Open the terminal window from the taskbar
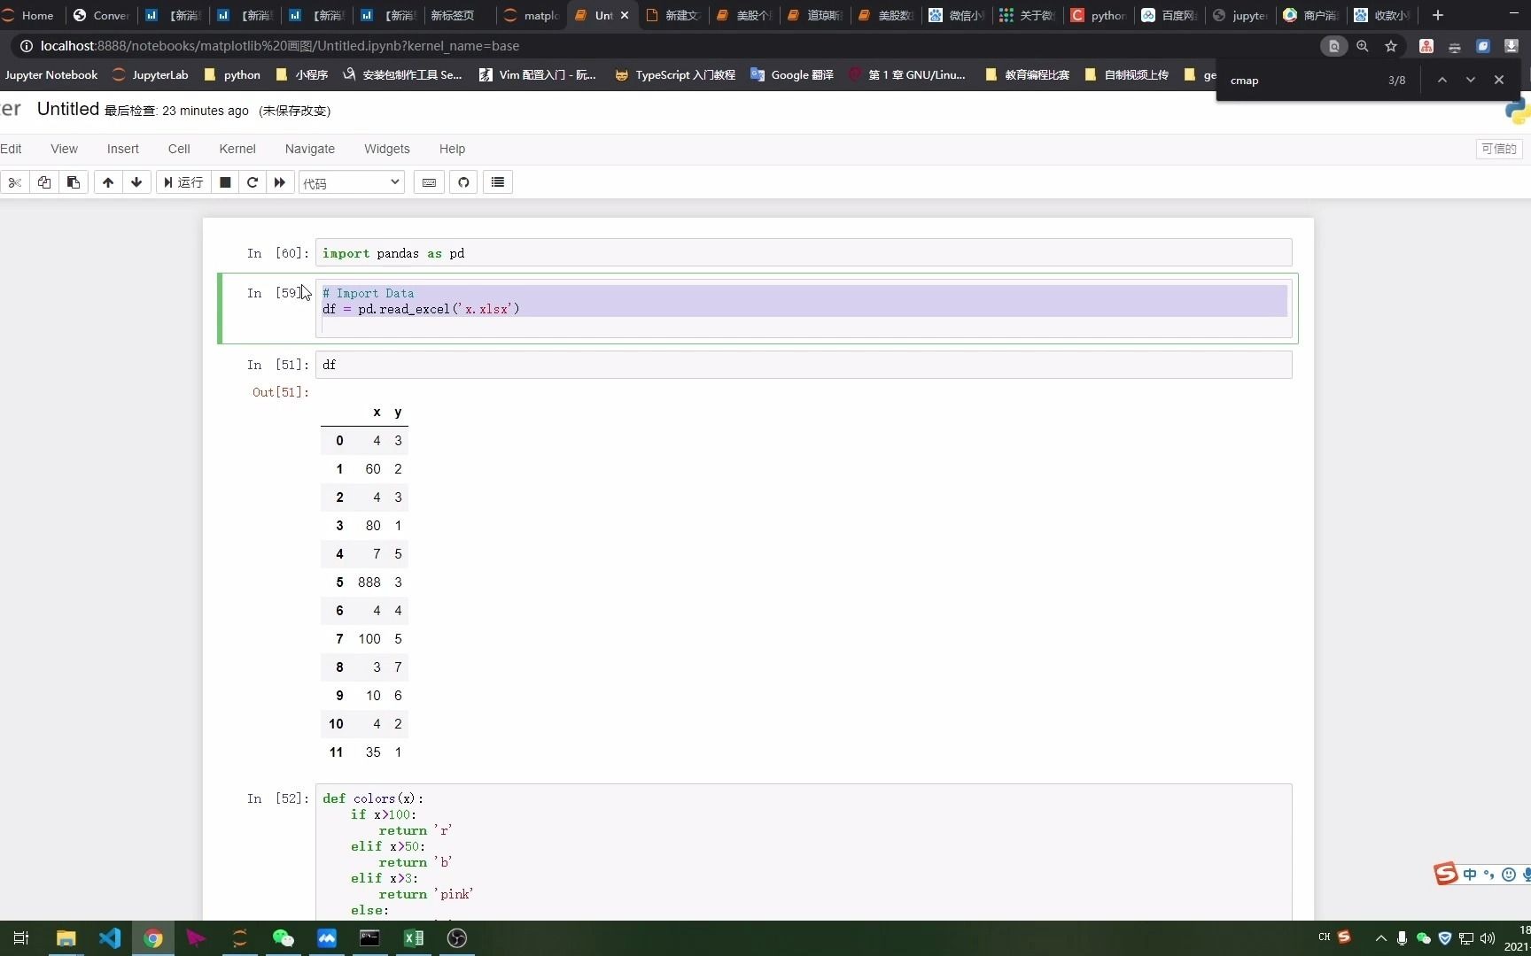The height and width of the screenshot is (956, 1531). point(369,938)
